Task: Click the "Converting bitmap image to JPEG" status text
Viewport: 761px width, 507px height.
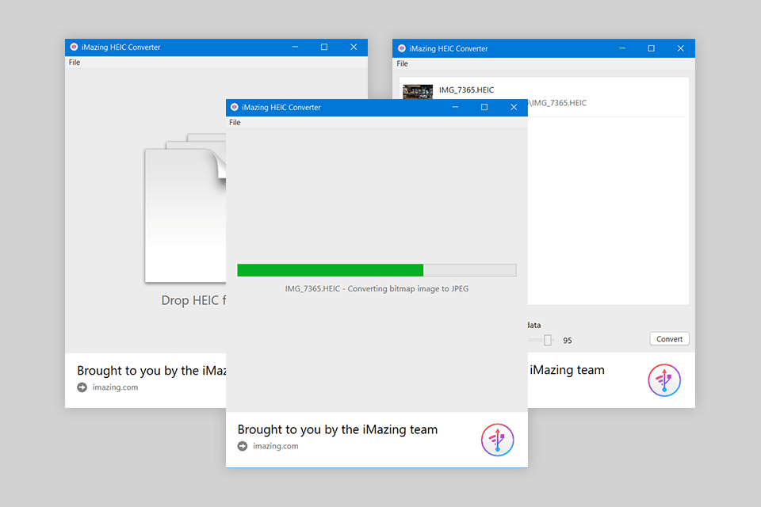Action: [407, 288]
